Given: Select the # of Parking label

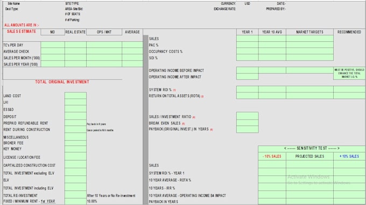Looking at the screenshot, I should [72, 20].
